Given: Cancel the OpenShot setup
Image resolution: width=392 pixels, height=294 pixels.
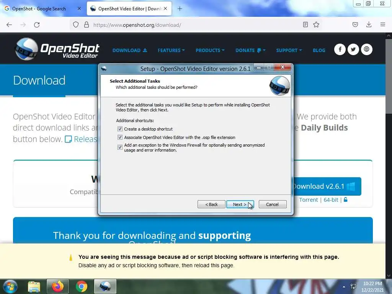Looking at the screenshot, I should (273, 204).
